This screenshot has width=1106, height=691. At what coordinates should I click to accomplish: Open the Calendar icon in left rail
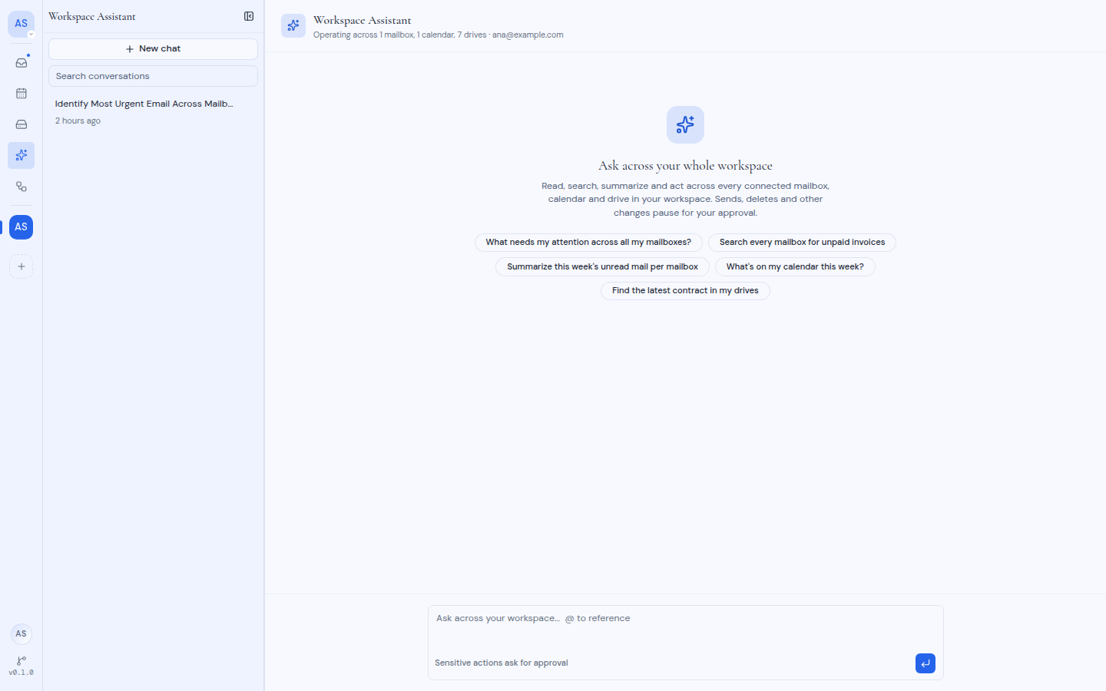click(x=22, y=94)
